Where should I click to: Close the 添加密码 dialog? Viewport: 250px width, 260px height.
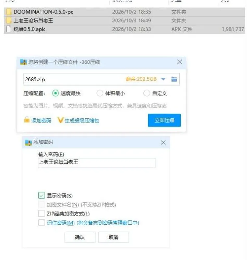click(163, 143)
